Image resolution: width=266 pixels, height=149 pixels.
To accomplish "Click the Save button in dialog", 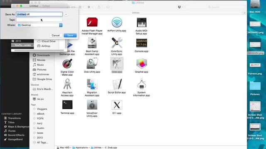I will [x=70, y=35].
